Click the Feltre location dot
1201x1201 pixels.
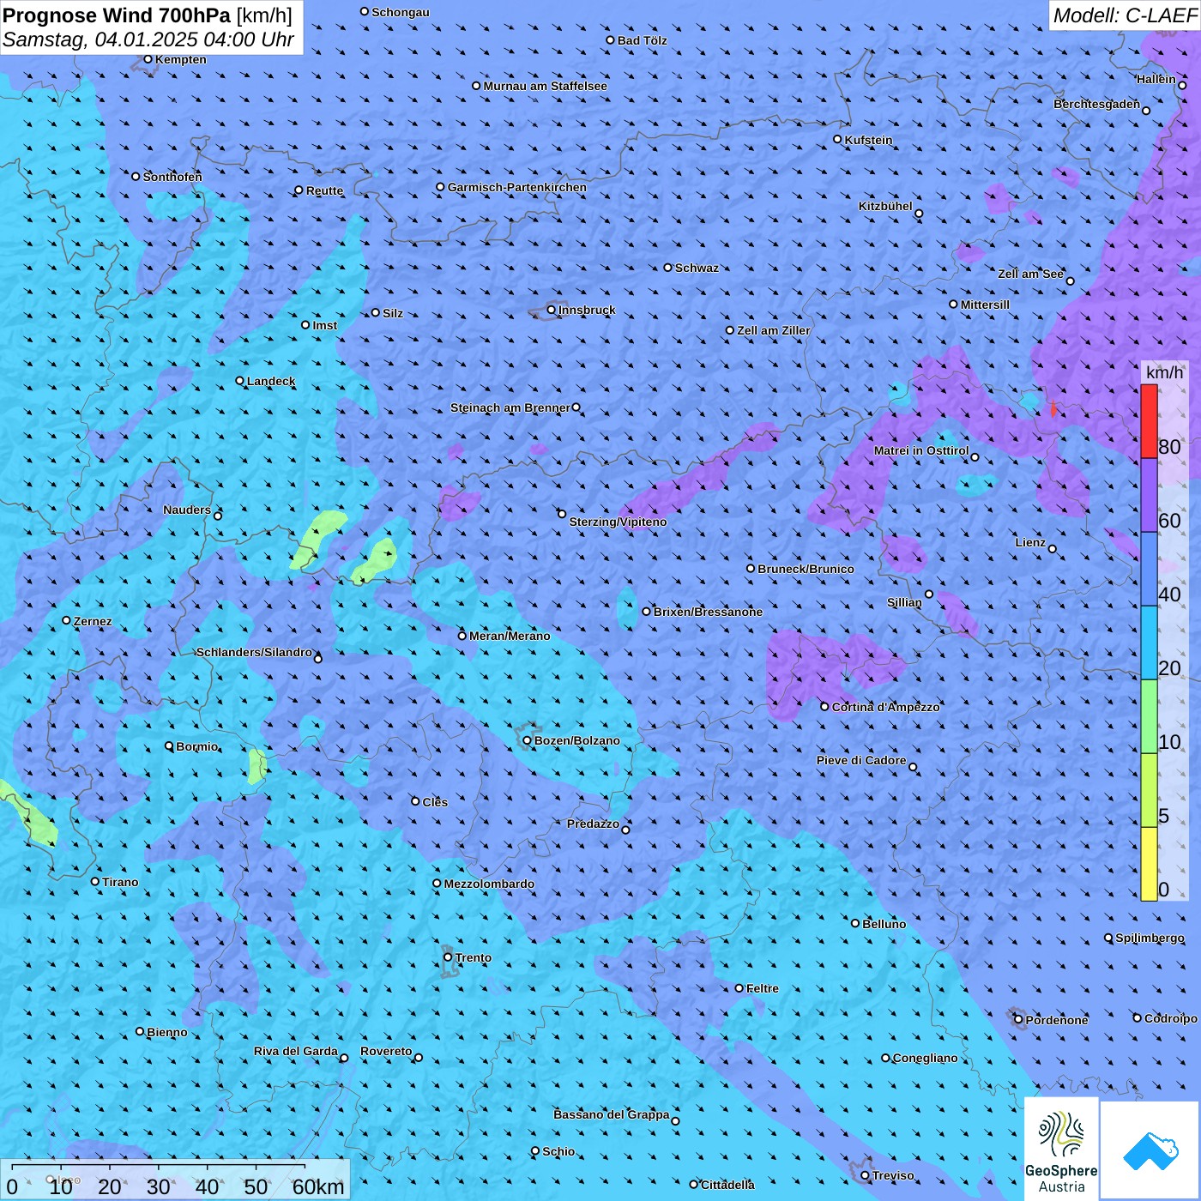point(739,988)
